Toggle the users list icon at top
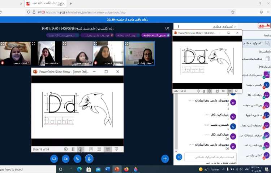This screenshot has width=271, height=173. click(x=167, y=28)
